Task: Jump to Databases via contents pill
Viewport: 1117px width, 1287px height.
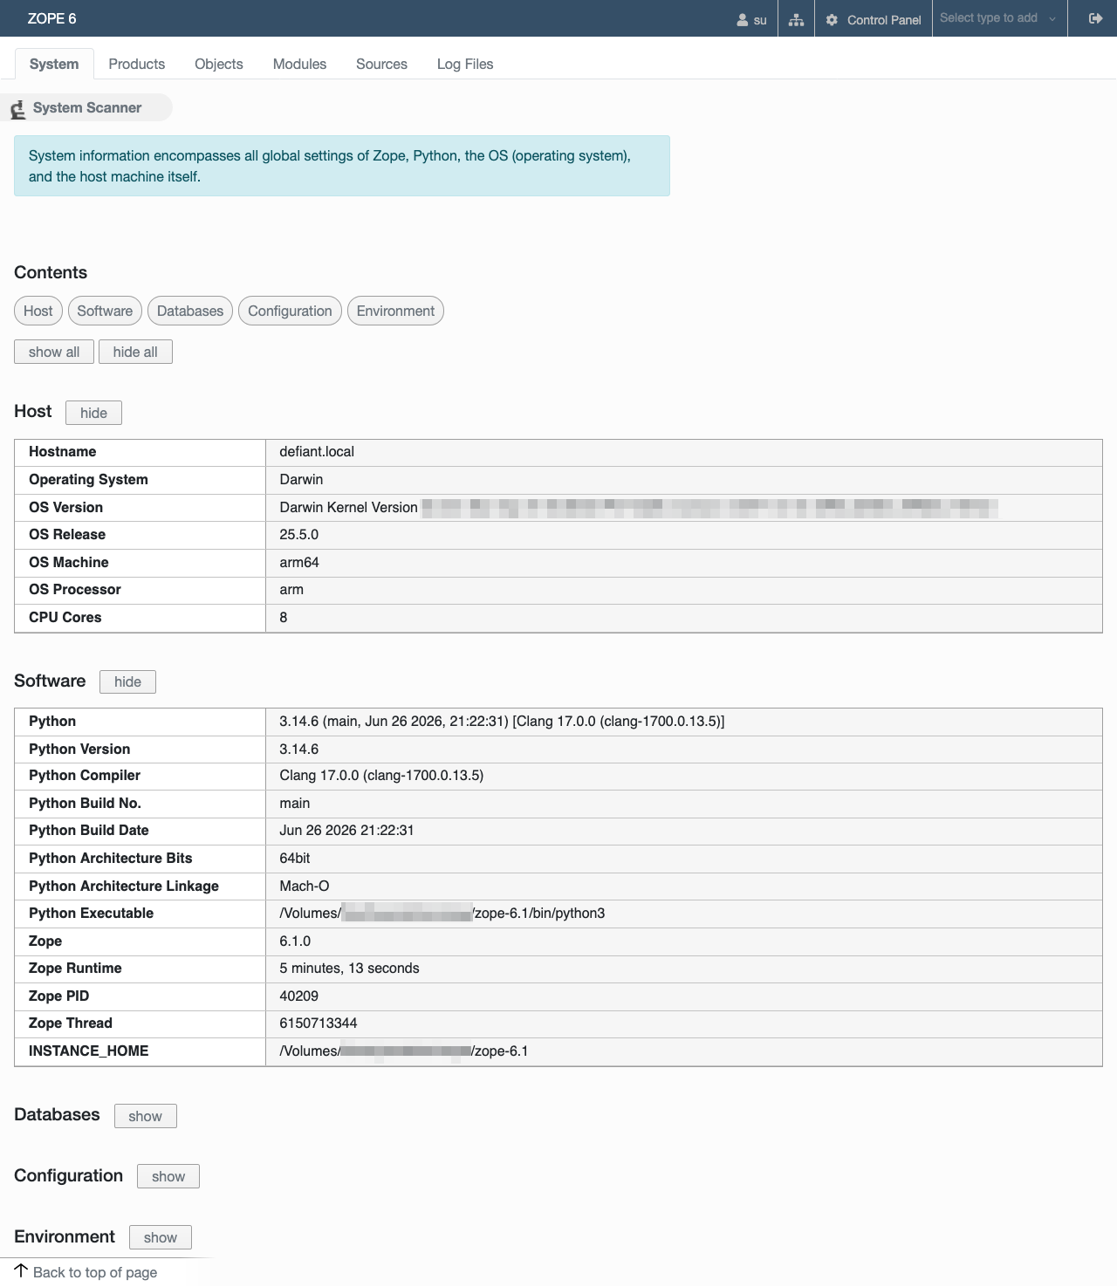Action: pyautogui.click(x=190, y=311)
